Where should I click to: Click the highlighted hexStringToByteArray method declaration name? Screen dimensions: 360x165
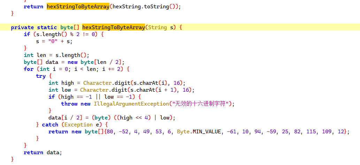tap(114, 27)
